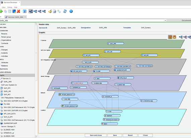191x138 pixels.
Task: Open the SAPL_HR4 dropdown arrow
Action: pyautogui.click(x=165, y=21)
